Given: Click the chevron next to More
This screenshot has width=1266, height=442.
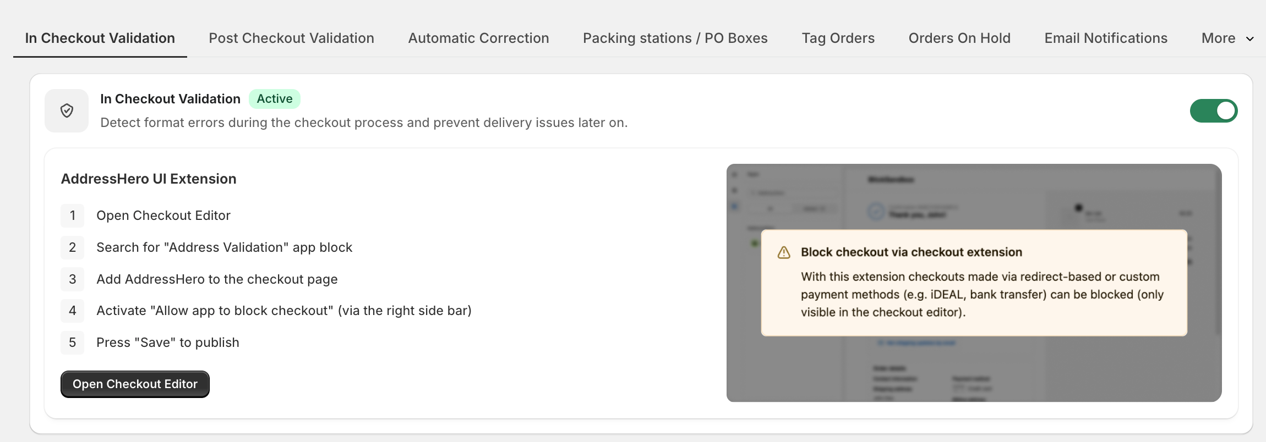Looking at the screenshot, I should point(1249,39).
